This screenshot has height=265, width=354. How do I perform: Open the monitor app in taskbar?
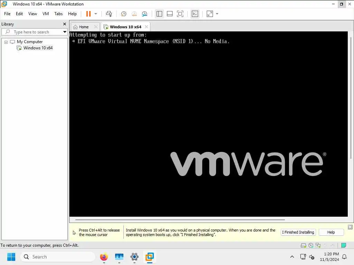point(119,257)
